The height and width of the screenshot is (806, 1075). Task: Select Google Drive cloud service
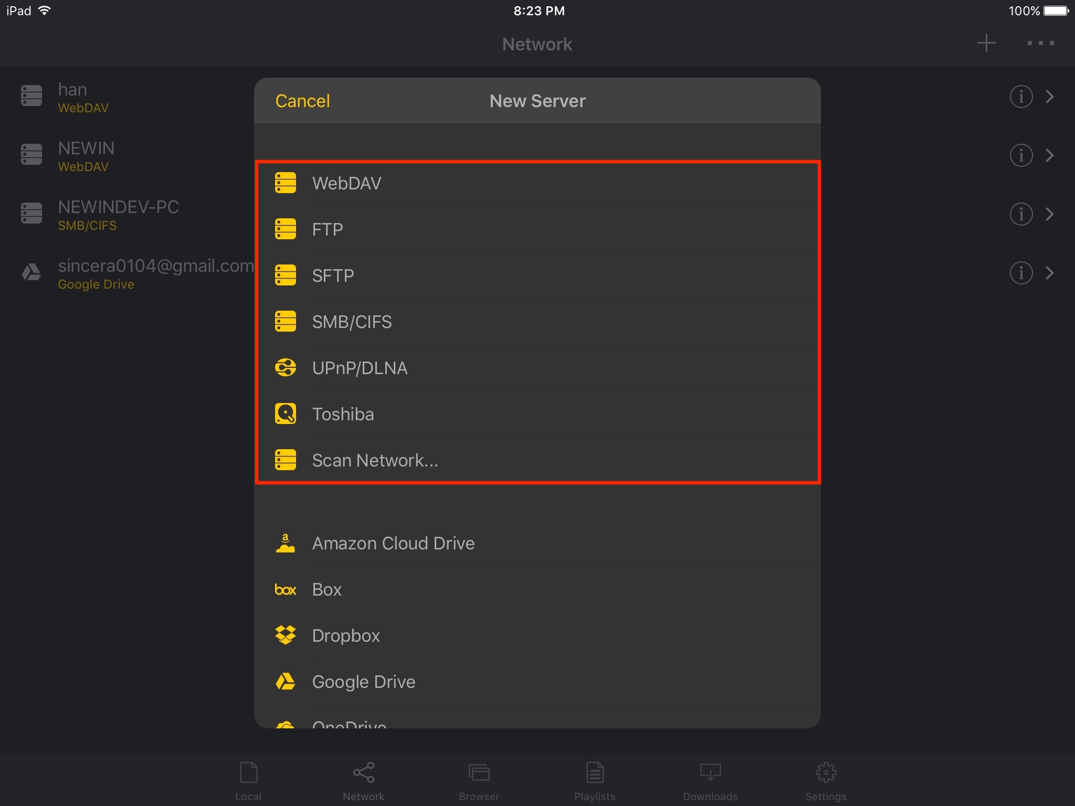537,682
